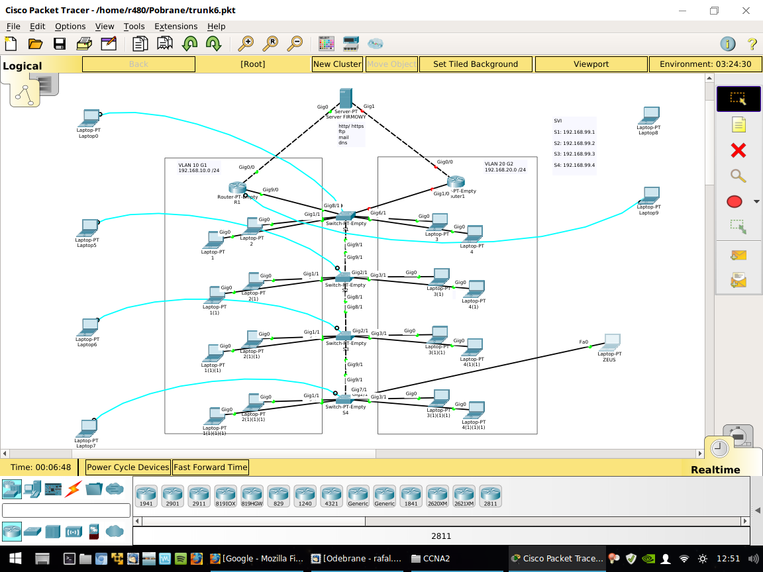Click the Save floppy disk icon

(60, 44)
